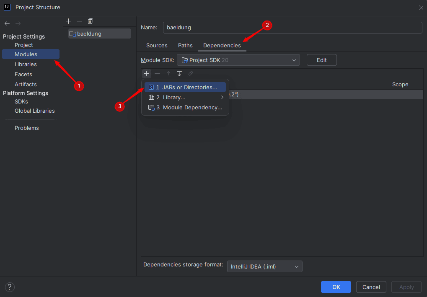This screenshot has height=297, width=427.
Task: Open help with question mark icon
Action: (10, 287)
